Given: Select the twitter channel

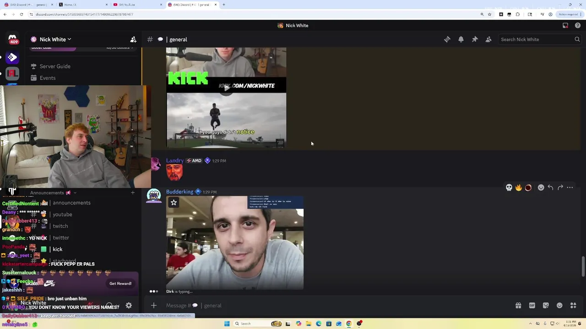Looking at the screenshot, I should point(61,238).
